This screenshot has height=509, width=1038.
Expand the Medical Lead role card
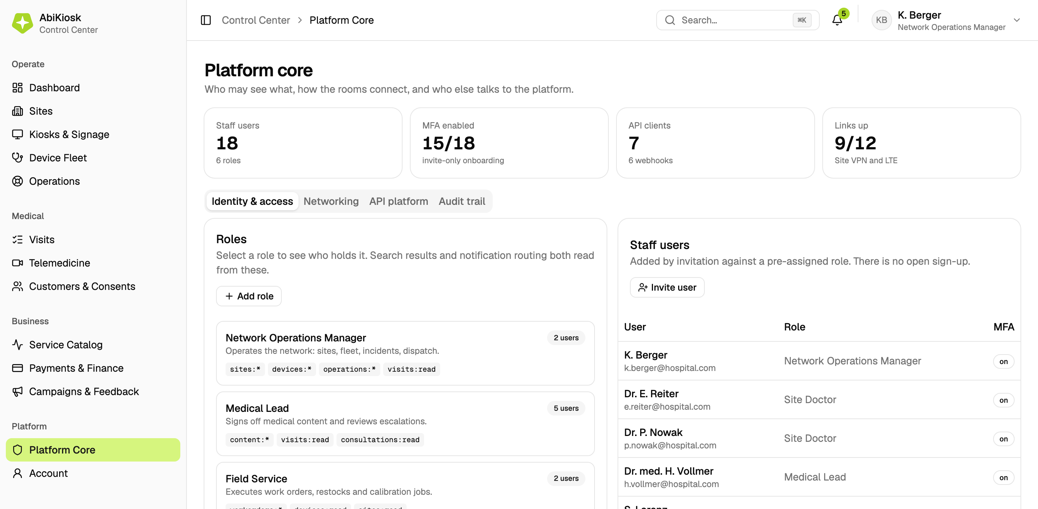tap(405, 424)
